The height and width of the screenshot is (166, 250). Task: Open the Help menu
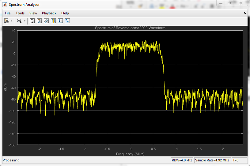65,13
